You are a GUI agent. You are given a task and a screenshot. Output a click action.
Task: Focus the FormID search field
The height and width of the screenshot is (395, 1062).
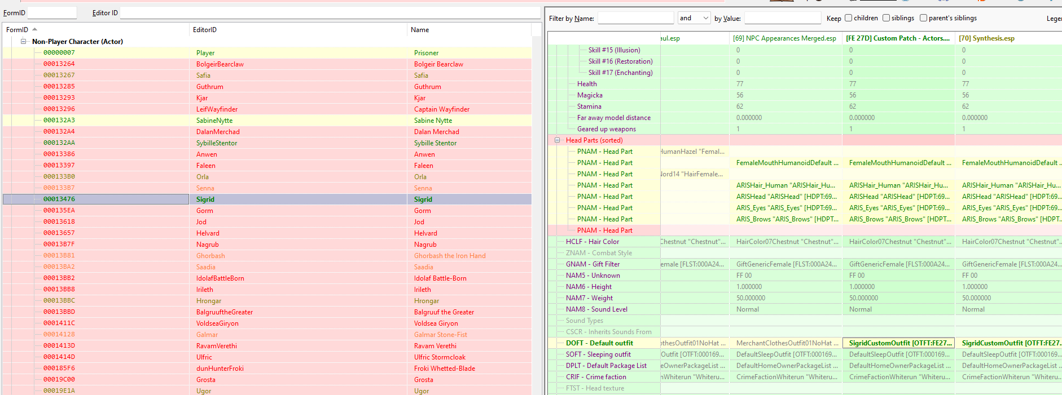[52, 12]
